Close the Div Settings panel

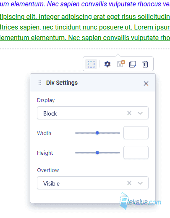pos(146,83)
